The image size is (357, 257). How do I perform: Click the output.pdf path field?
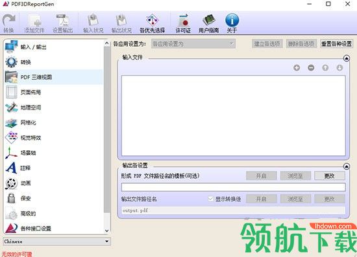pos(234,210)
